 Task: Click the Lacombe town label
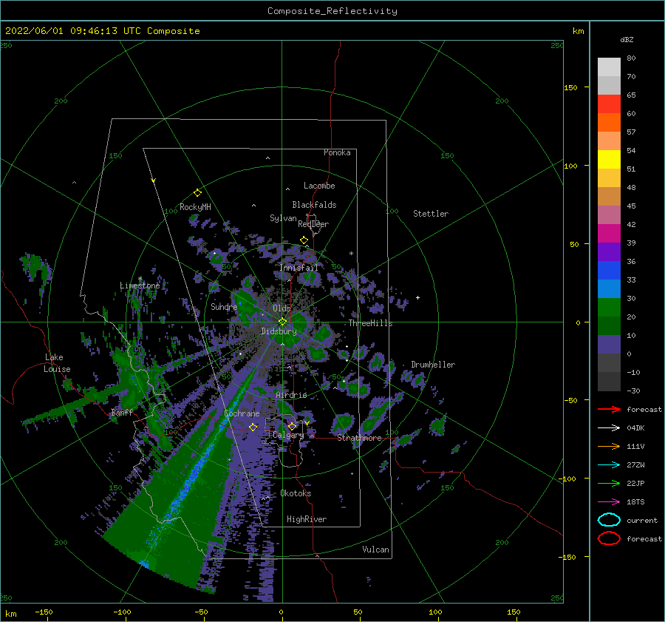point(319,186)
